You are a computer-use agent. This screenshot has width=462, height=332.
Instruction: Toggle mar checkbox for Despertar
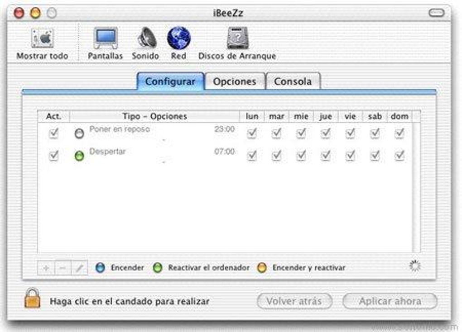(x=276, y=155)
